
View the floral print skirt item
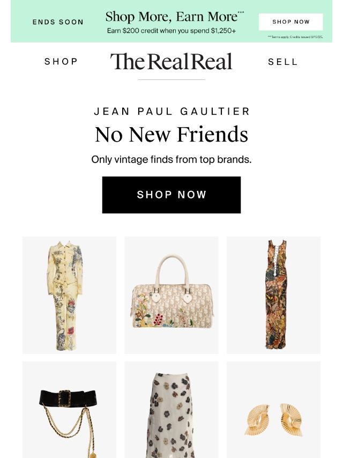tap(171, 410)
